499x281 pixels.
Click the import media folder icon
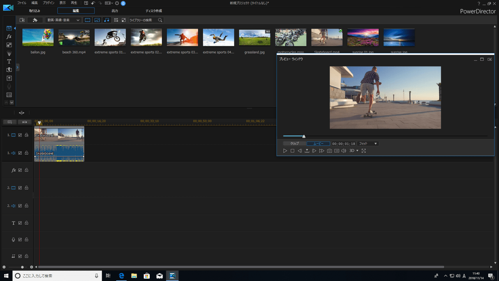[22, 20]
